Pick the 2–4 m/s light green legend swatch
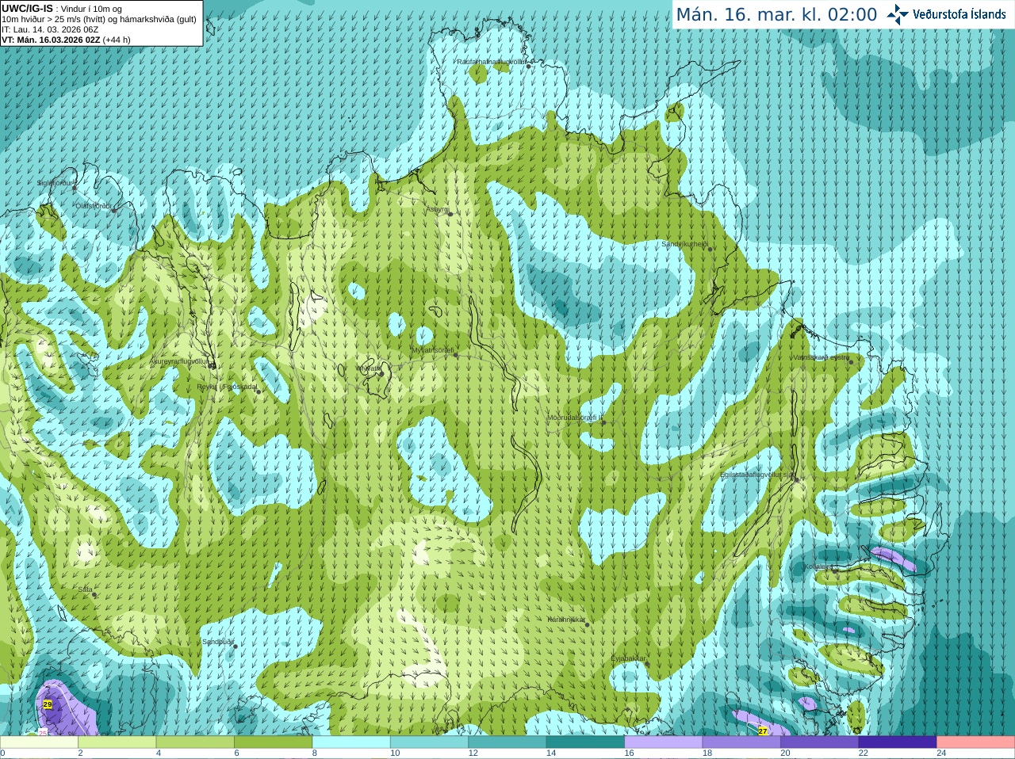Viewport: 1015px width, 759px height. 117,742
